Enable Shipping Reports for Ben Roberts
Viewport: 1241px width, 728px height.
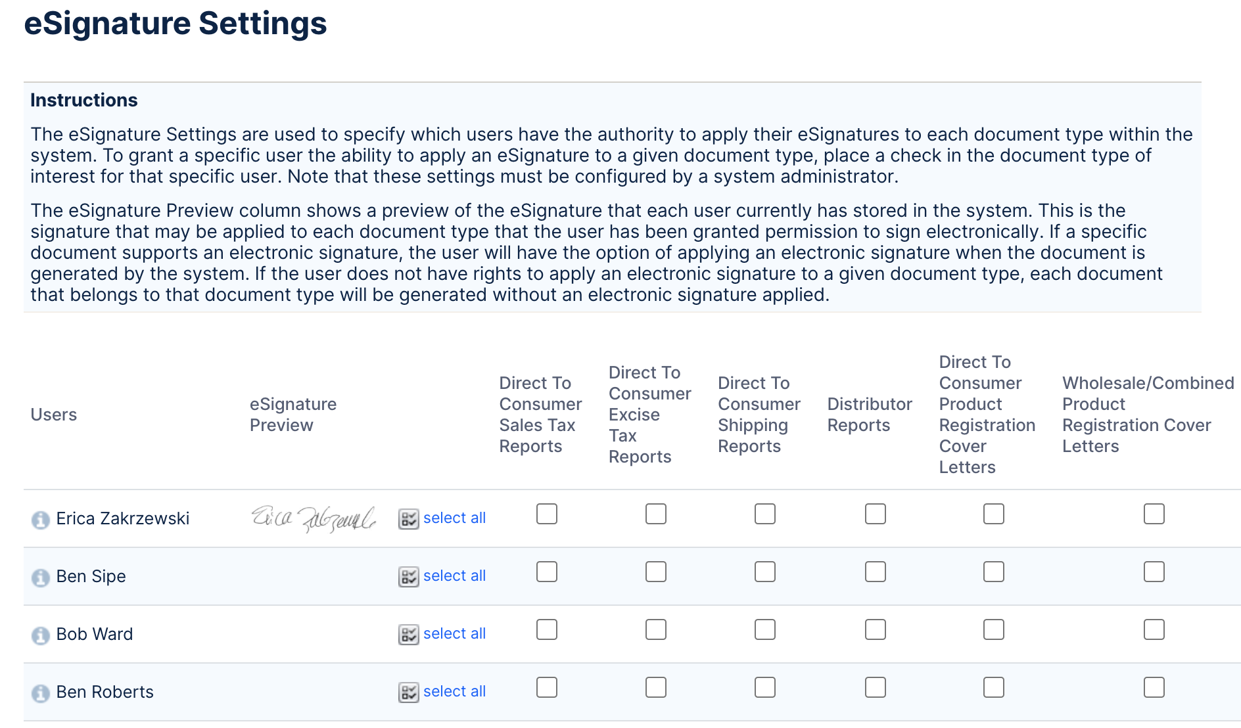click(x=764, y=687)
